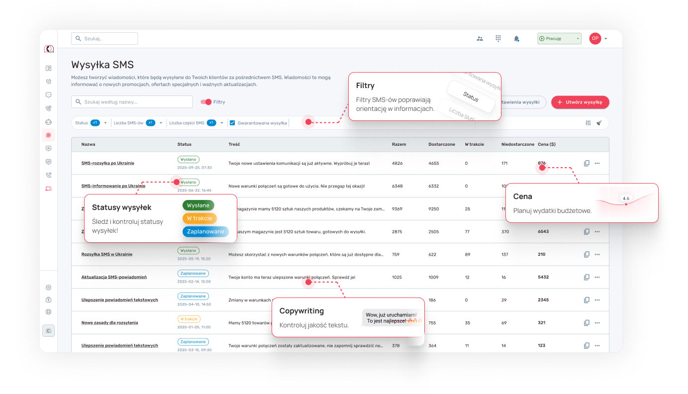
Task: Open the settings gear in the sidebar
Action: click(49, 288)
